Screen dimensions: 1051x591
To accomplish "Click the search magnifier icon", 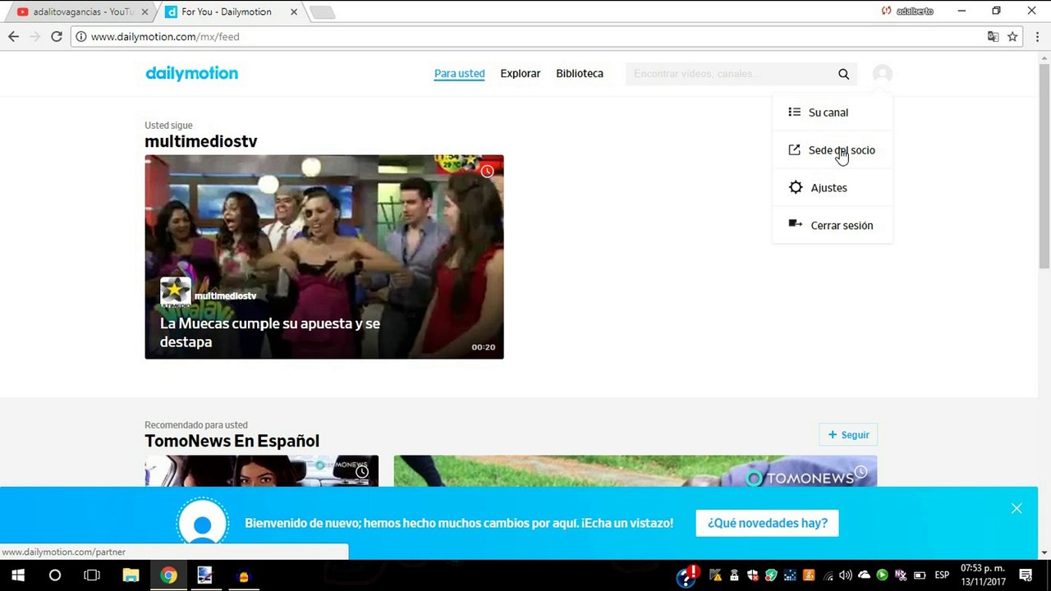I will [x=843, y=73].
